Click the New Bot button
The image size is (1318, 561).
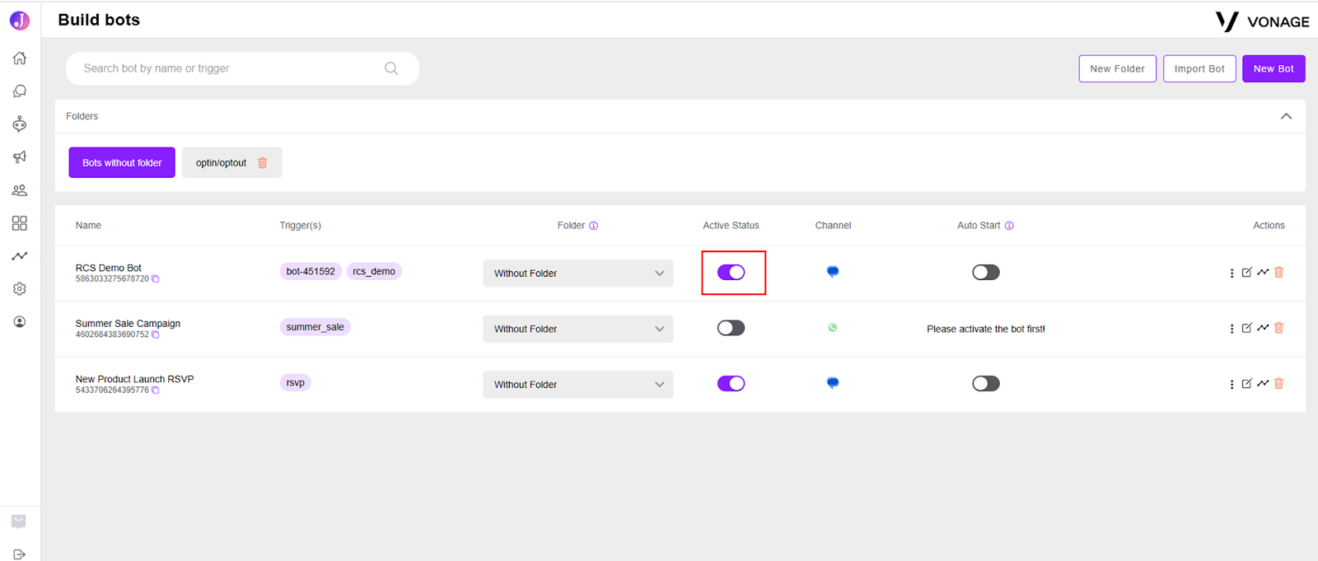1274,68
